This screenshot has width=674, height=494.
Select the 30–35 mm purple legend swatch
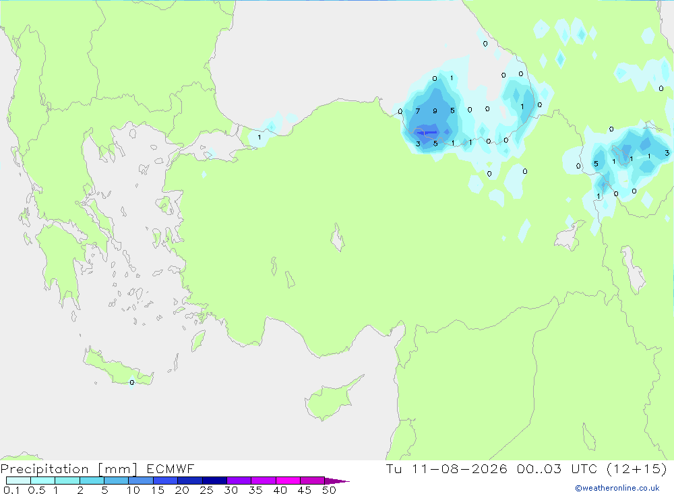coord(239,481)
